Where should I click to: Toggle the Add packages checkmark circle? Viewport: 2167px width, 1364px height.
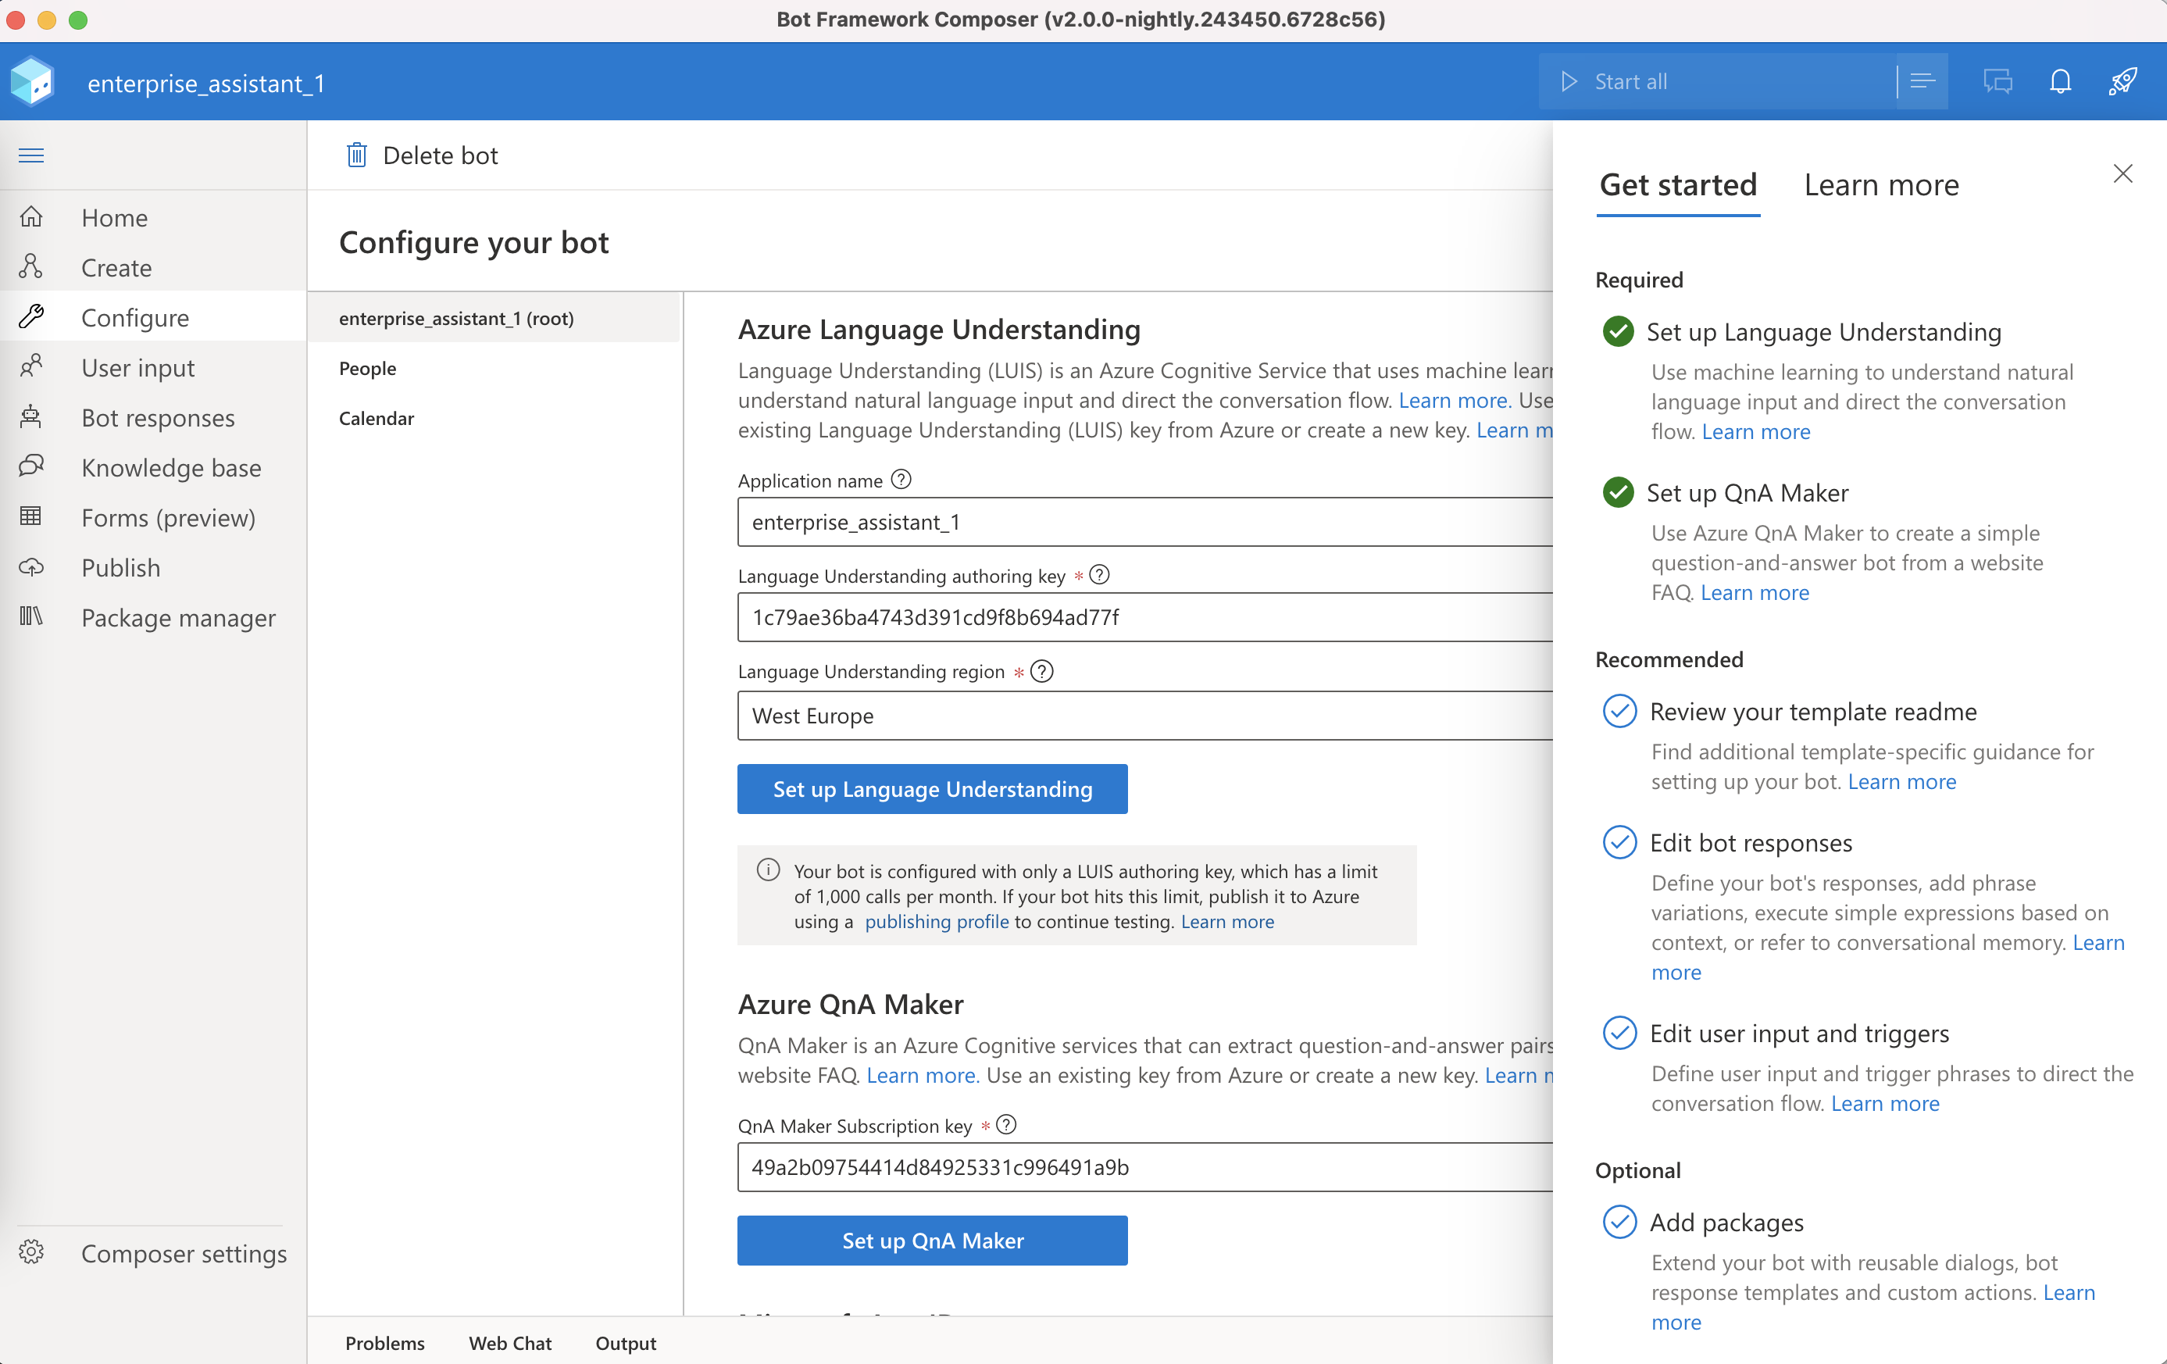pyautogui.click(x=1619, y=1222)
